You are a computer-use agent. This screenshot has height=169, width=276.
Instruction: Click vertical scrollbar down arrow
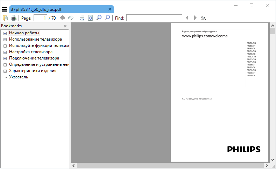tap(273, 160)
